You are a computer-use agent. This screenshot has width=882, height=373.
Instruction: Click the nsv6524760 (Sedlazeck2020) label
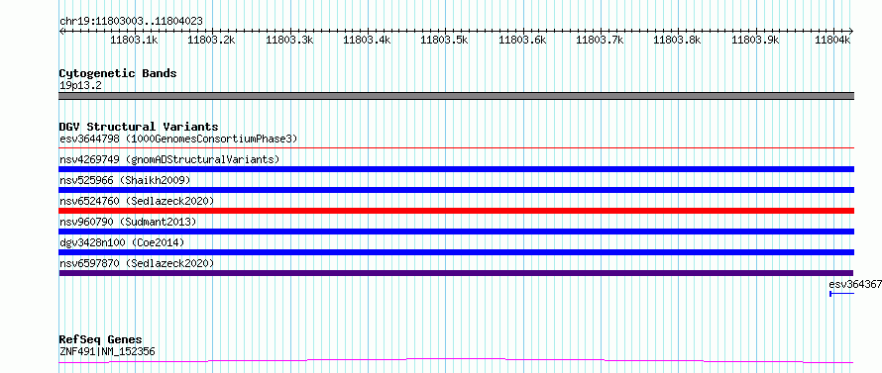pos(137,201)
